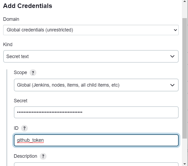The height and width of the screenshot is (166, 188).
Task: Click the scrollbar down arrow
Action: (185, 163)
